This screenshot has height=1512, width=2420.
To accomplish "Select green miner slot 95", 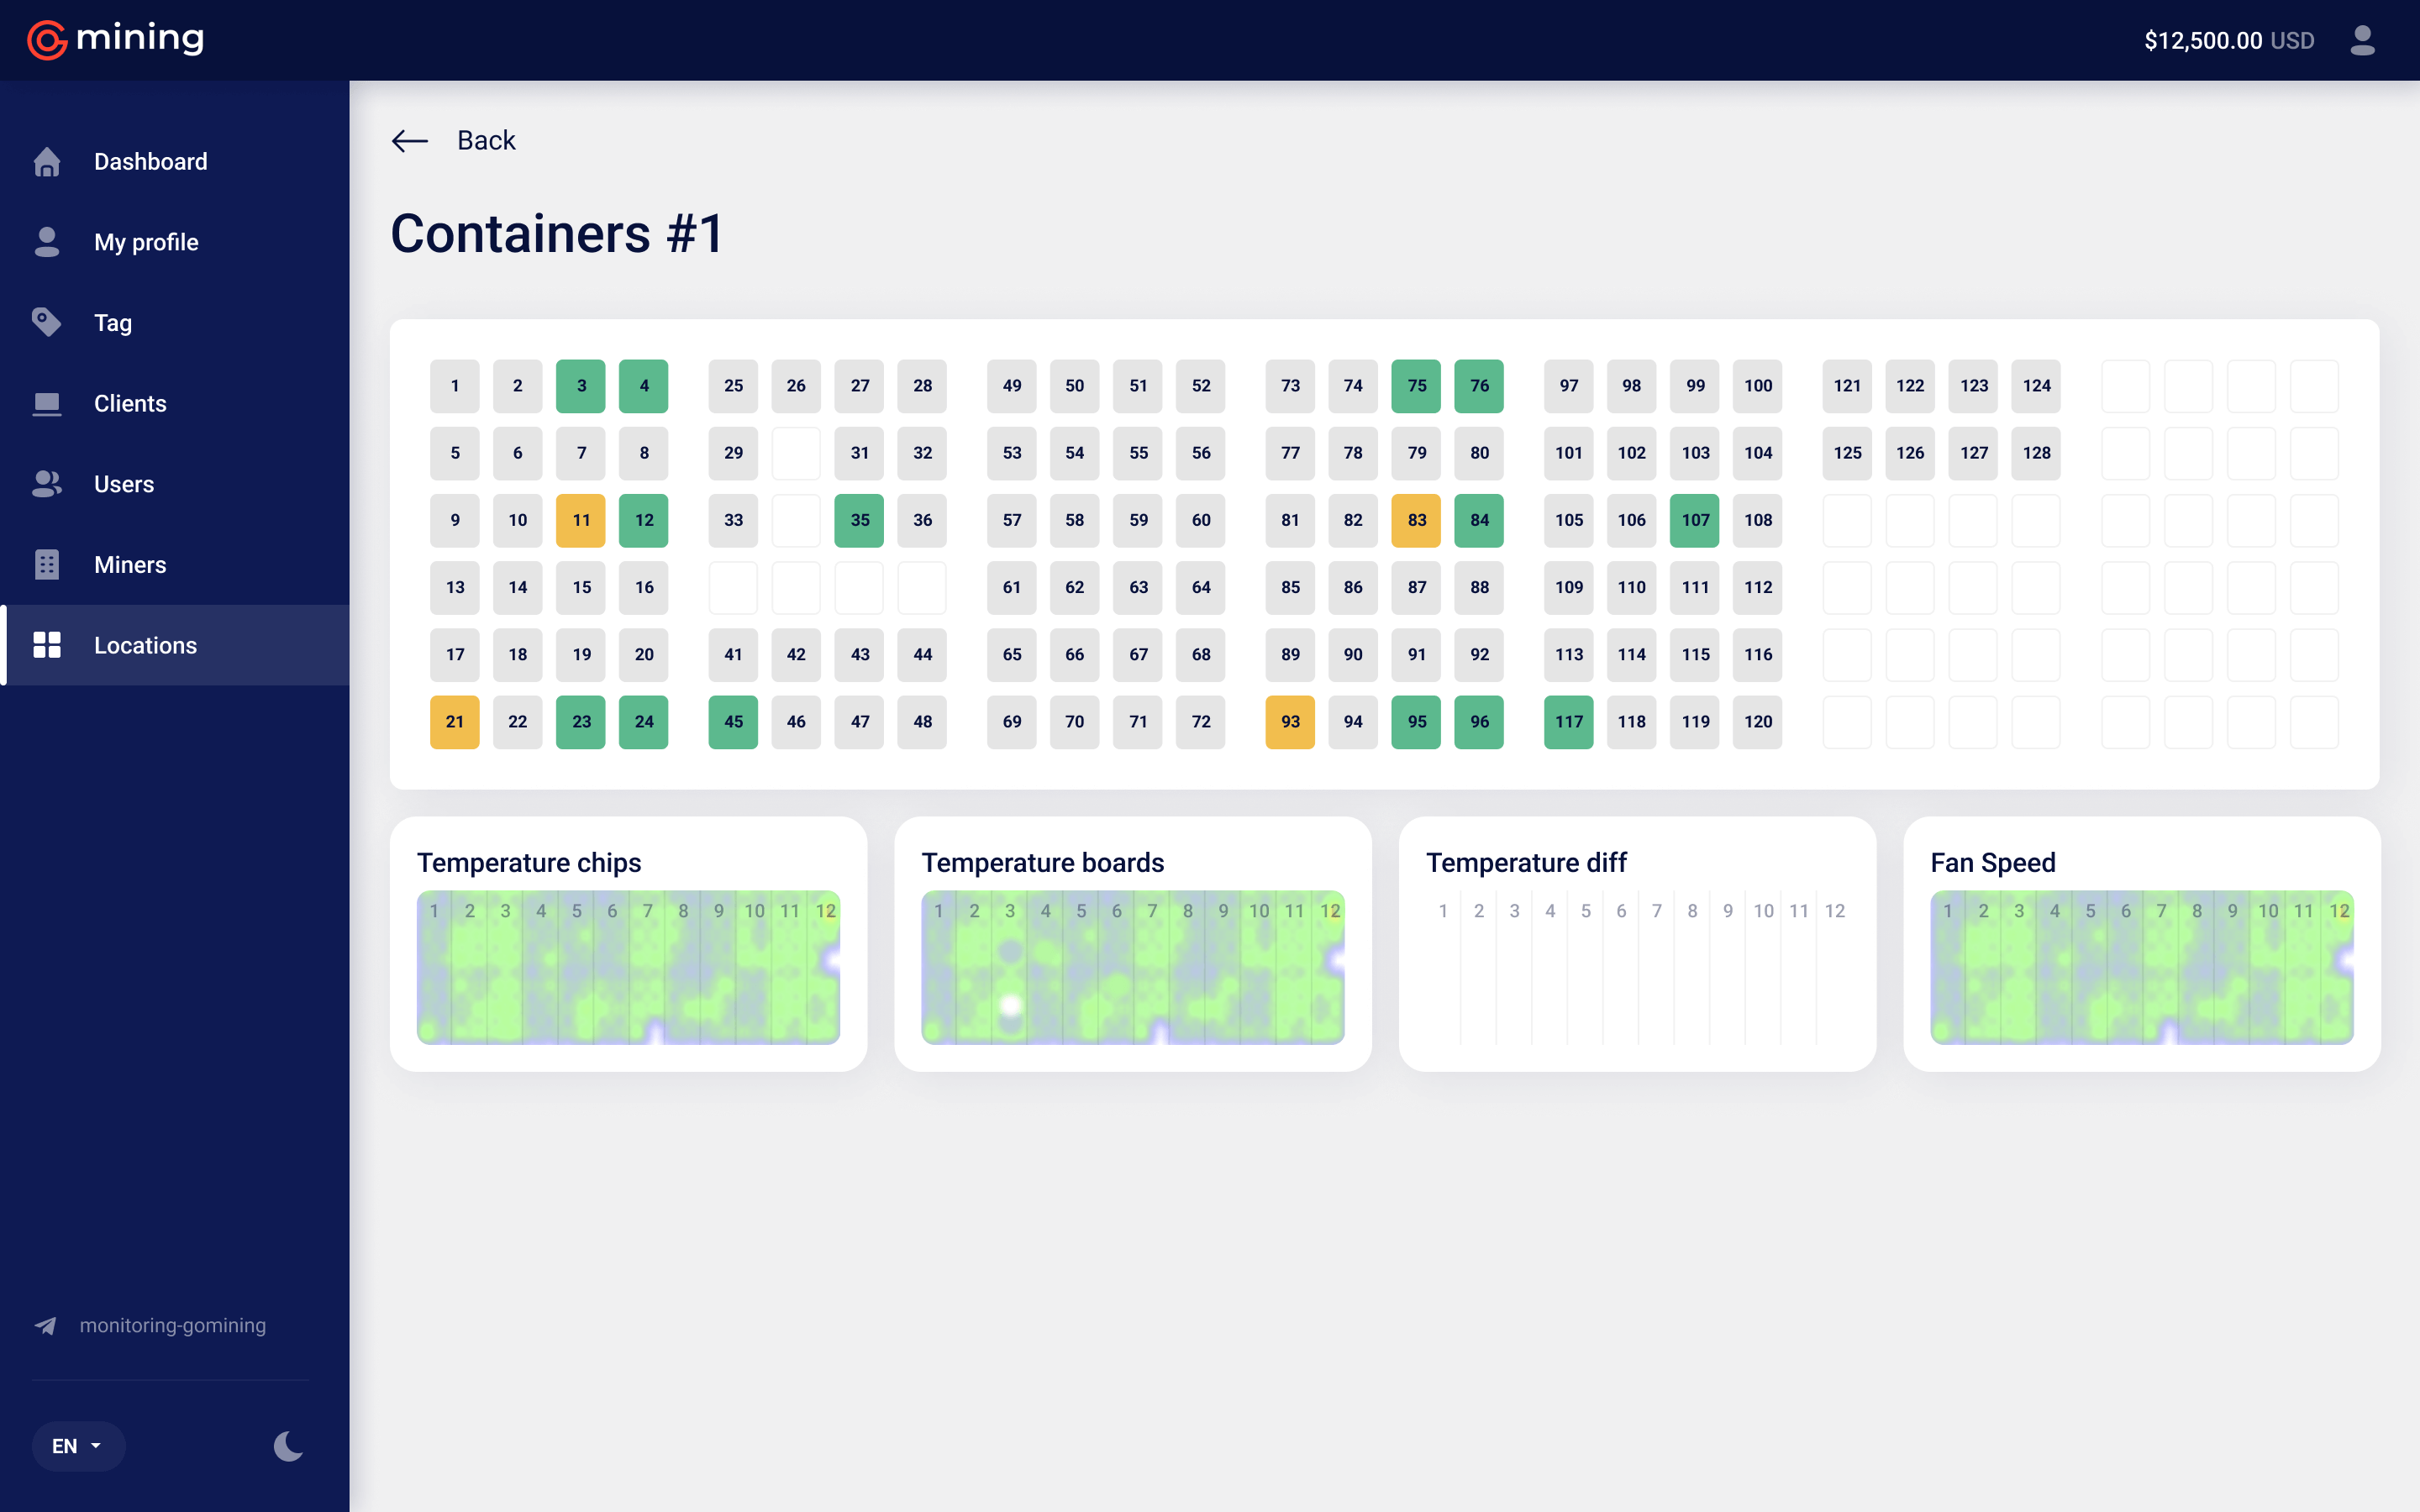I will [x=1416, y=722].
